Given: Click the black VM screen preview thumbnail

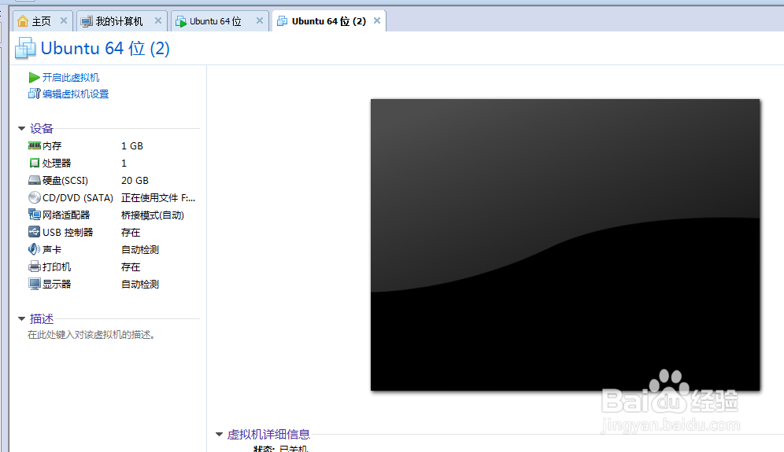Looking at the screenshot, I should (x=565, y=244).
